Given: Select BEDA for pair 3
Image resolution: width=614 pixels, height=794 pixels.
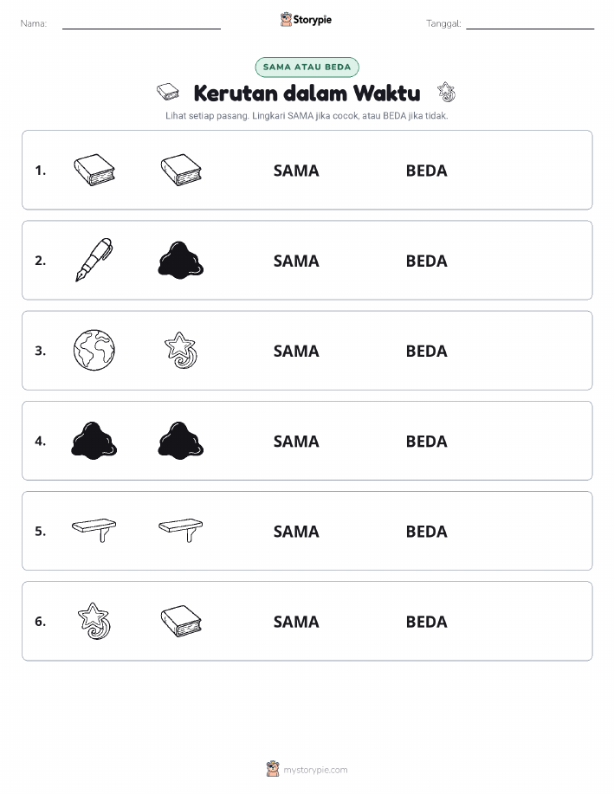Looking at the screenshot, I should pyautogui.click(x=427, y=351).
